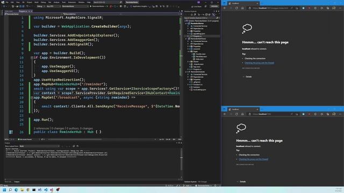
Task: Switch to the Error List tab
Action: click(9, 182)
